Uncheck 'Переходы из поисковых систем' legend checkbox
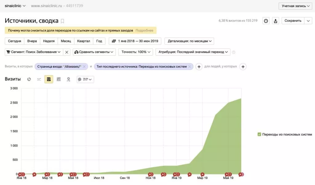 coord(259,134)
